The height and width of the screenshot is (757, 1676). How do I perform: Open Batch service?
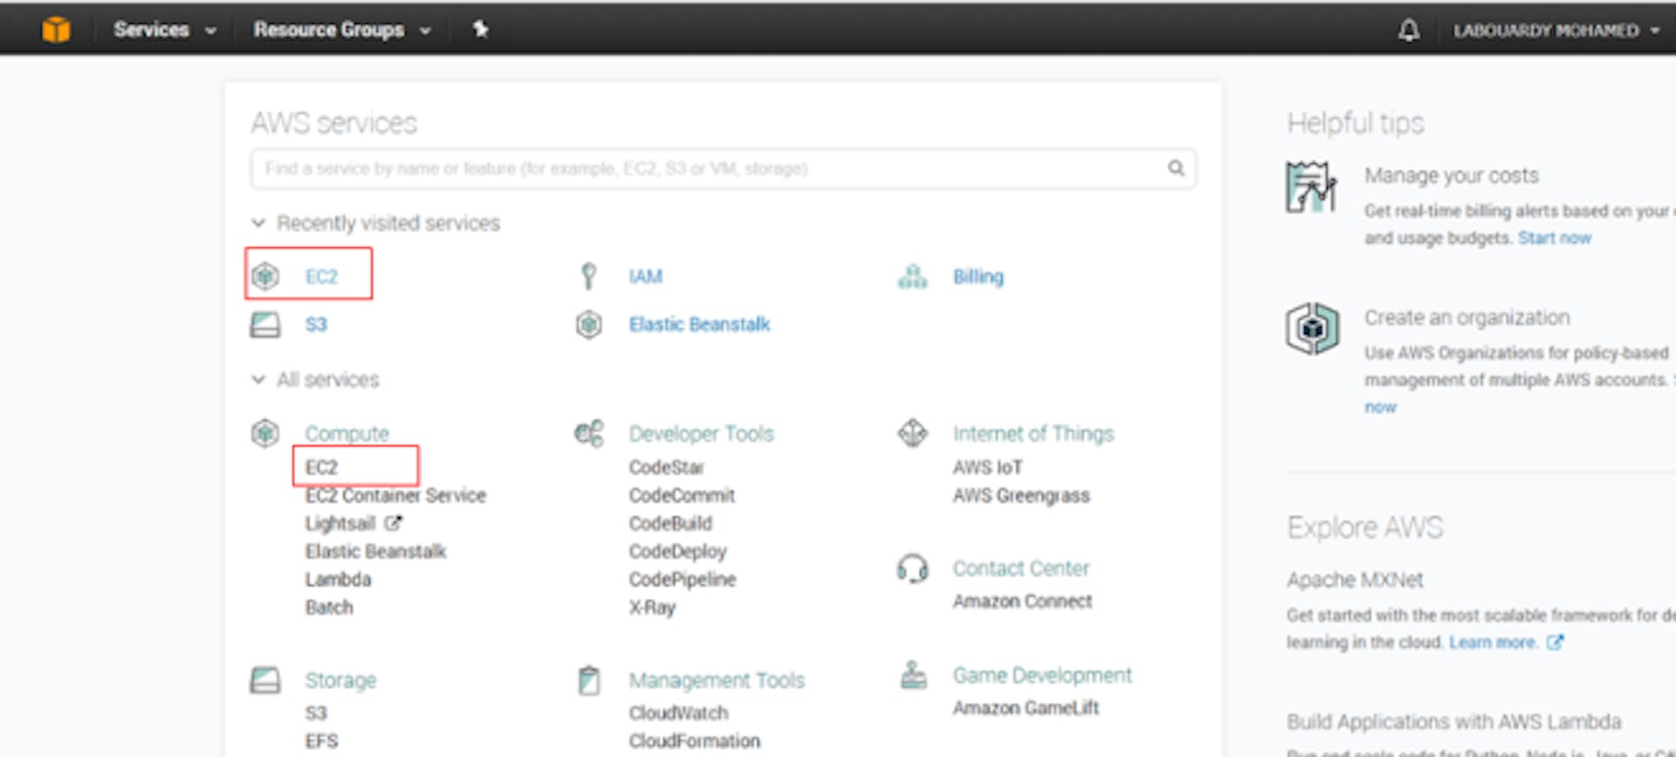pos(329,607)
